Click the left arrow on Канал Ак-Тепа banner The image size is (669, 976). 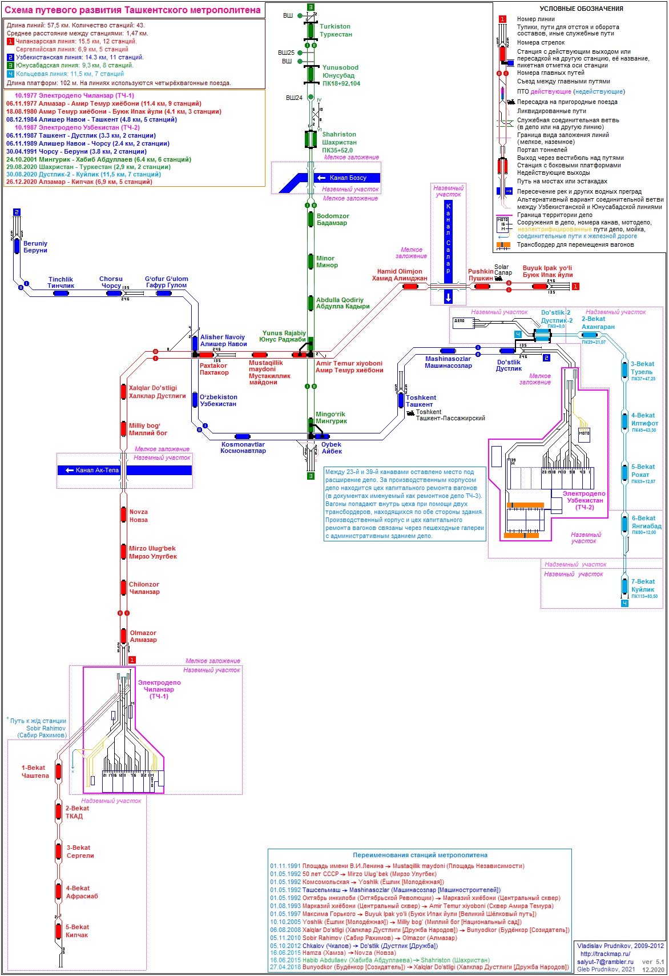tap(70, 471)
